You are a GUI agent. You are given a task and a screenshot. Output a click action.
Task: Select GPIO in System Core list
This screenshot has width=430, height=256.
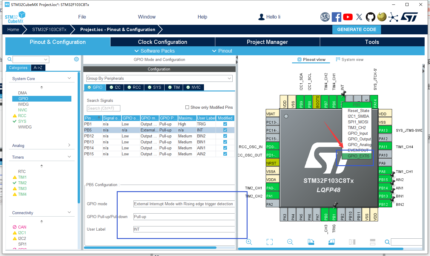click(x=42, y=99)
